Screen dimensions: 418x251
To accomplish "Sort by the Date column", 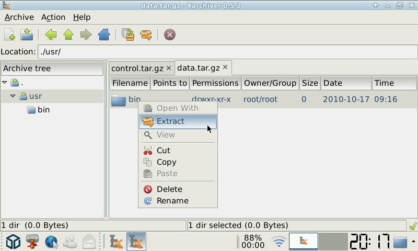I will click(346, 83).
